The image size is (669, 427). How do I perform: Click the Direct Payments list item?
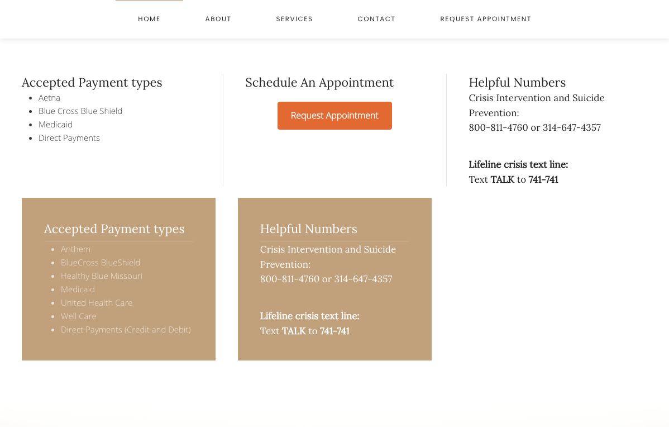pos(69,138)
